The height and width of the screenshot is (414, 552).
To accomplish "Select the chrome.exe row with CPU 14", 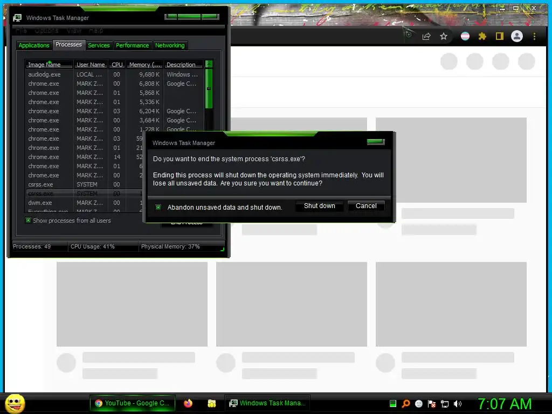I will (x=85, y=157).
